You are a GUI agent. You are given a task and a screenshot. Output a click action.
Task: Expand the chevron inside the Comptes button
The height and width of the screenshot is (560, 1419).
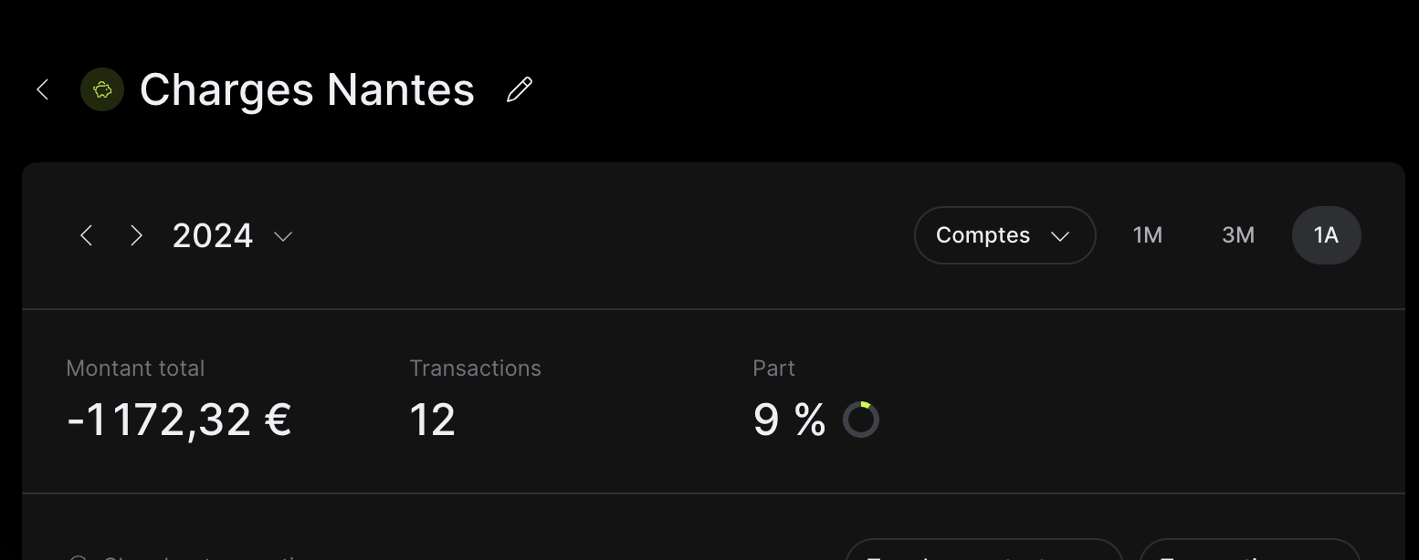1060,236
